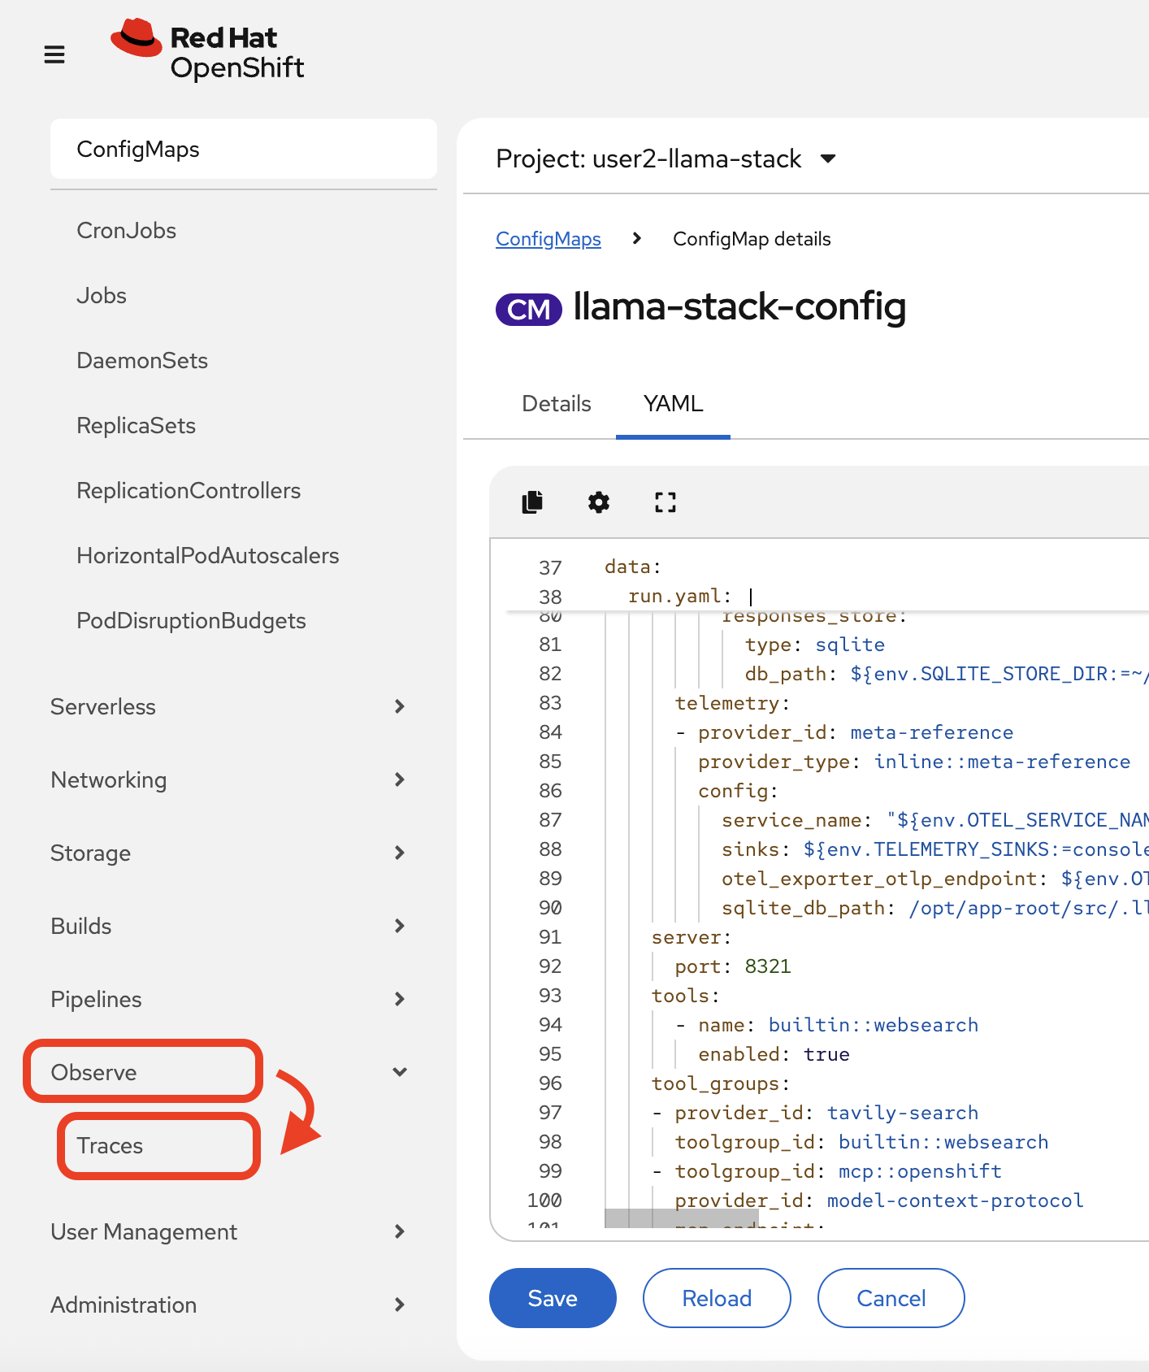This screenshot has width=1149, height=1372.
Task: Open editor settings gear icon
Action: pos(599,502)
